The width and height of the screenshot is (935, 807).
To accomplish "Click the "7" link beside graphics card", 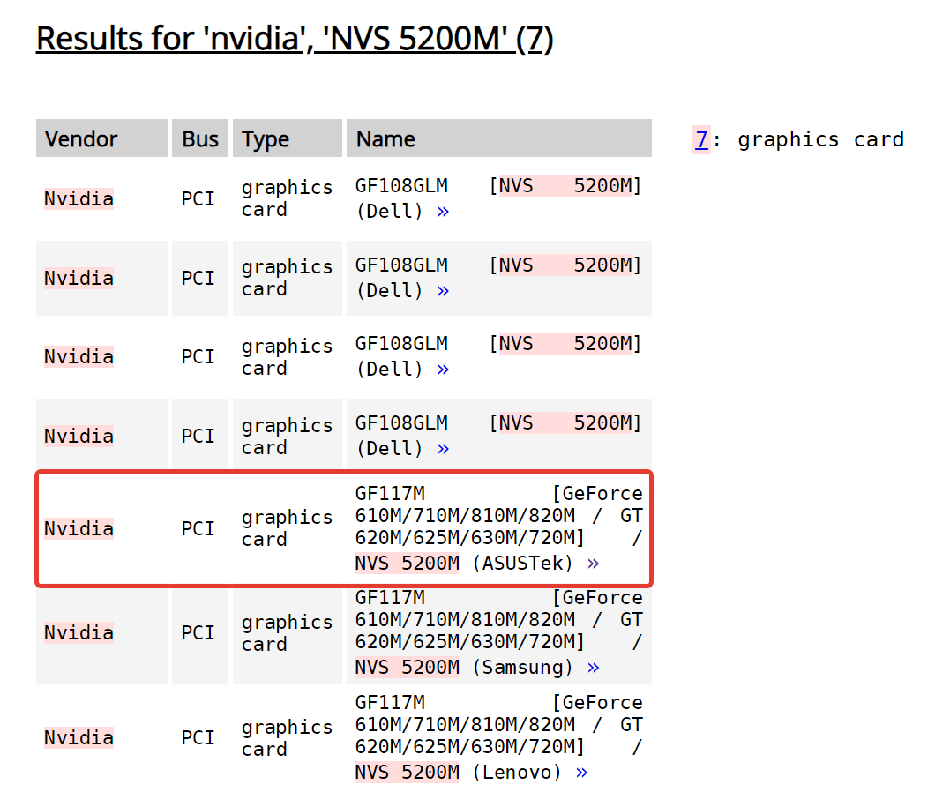I will click(701, 139).
